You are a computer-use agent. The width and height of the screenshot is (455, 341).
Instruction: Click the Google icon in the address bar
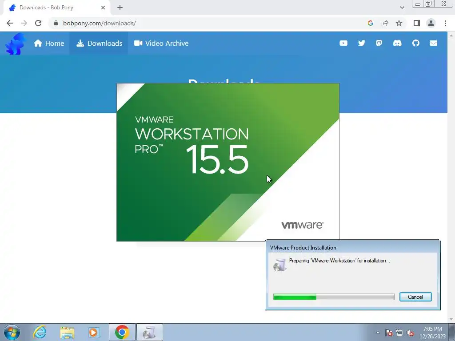[370, 23]
